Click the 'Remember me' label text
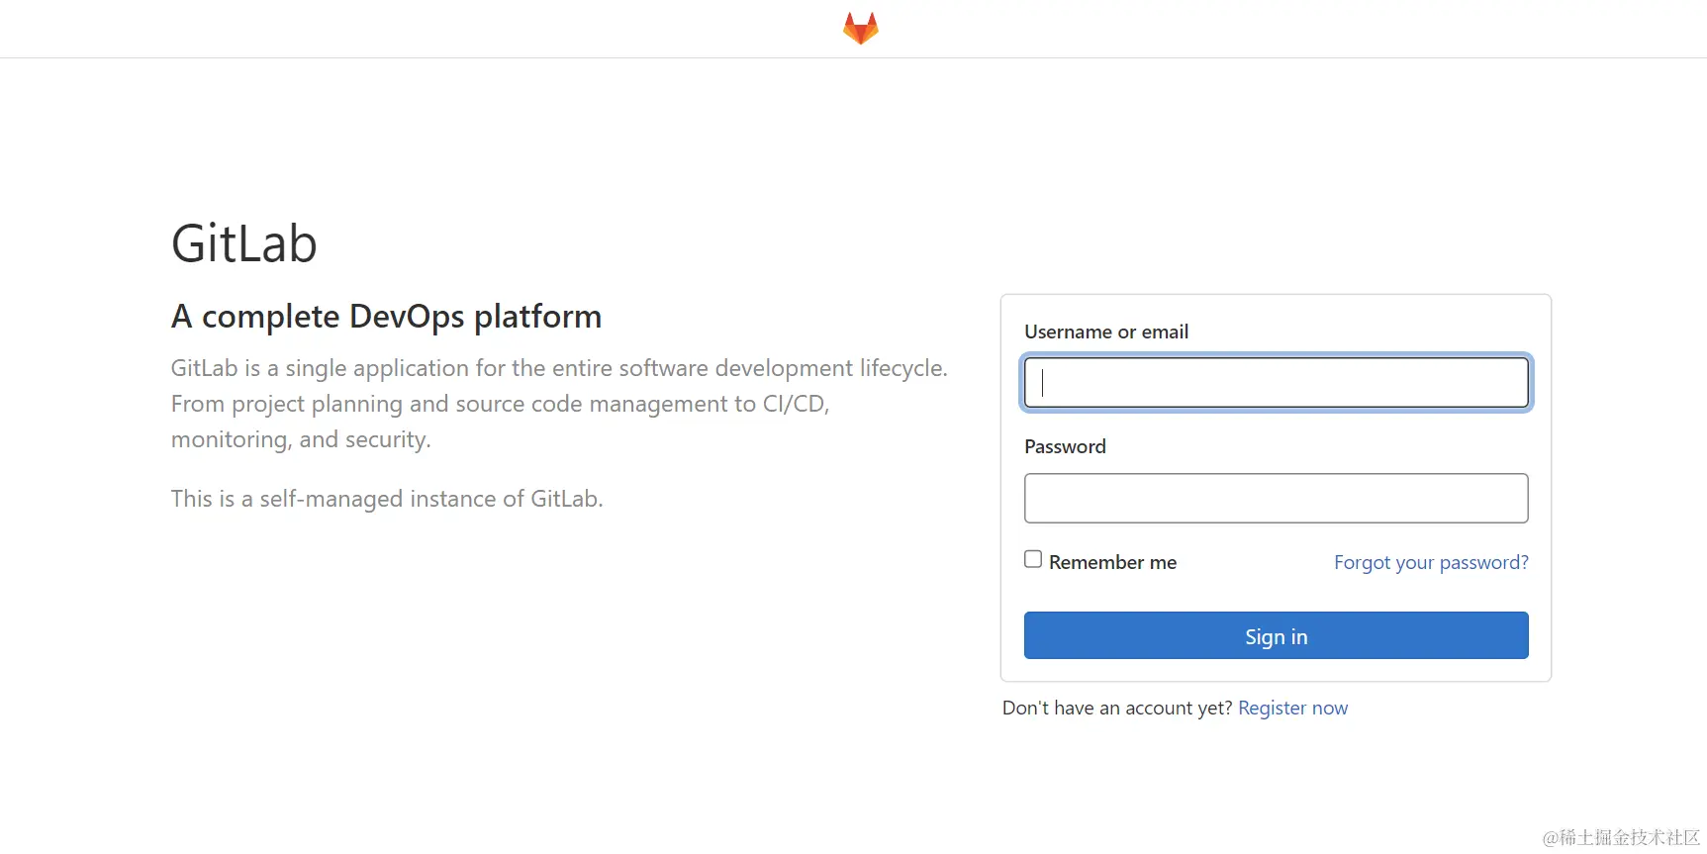Image resolution: width=1707 pixels, height=854 pixels. pyautogui.click(x=1112, y=562)
